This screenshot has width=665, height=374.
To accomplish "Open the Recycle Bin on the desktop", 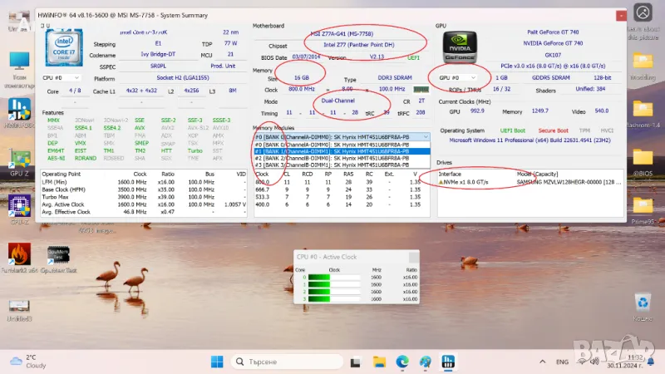I will [642, 303].
